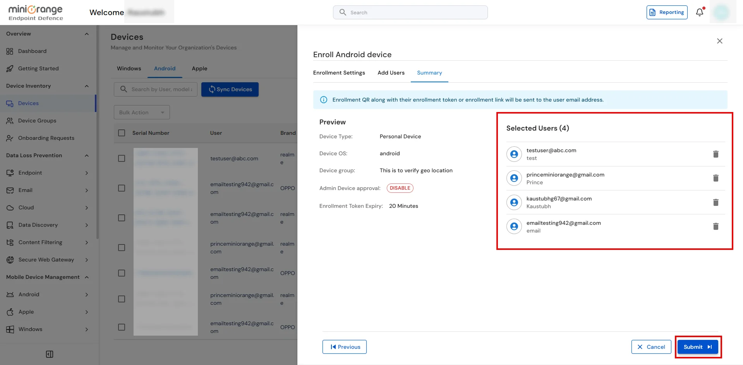
Task: Cancel the enrollment
Action: click(x=651, y=347)
